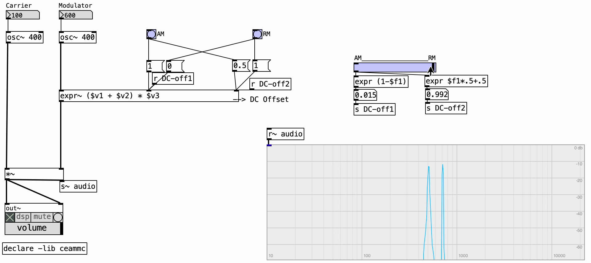Image resolution: width=591 pixels, height=263 pixels.
Task: Click message box 1 under AM
Action: (155, 66)
